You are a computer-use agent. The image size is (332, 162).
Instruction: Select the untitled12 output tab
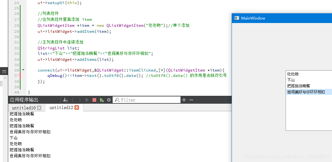[61, 108]
